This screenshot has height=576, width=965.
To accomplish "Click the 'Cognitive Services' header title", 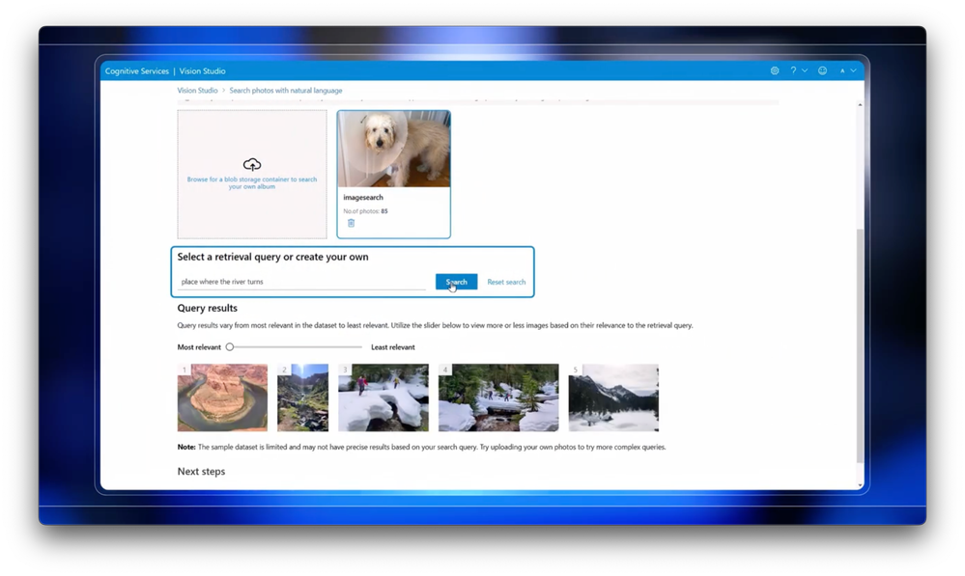I will (x=136, y=71).
